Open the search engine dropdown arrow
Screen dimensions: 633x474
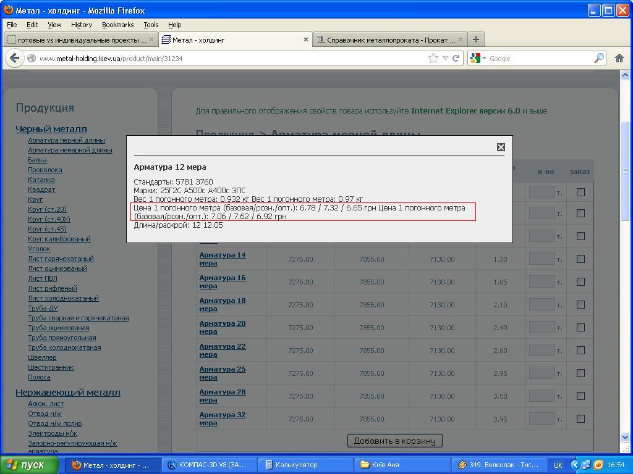(x=484, y=59)
